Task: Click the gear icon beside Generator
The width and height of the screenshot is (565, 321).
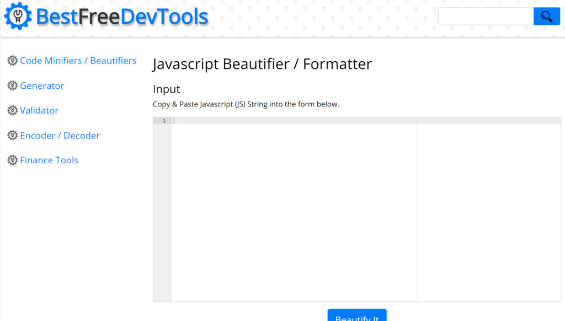Action: pyautogui.click(x=12, y=85)
